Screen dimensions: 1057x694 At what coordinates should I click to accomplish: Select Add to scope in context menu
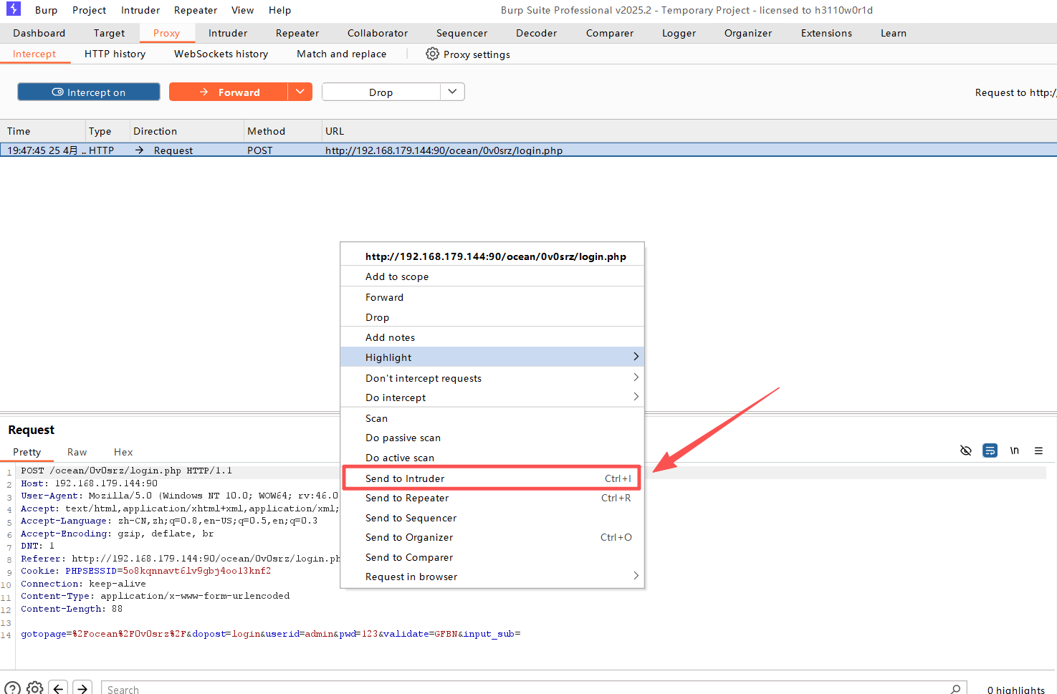click(x=492, y=276)
